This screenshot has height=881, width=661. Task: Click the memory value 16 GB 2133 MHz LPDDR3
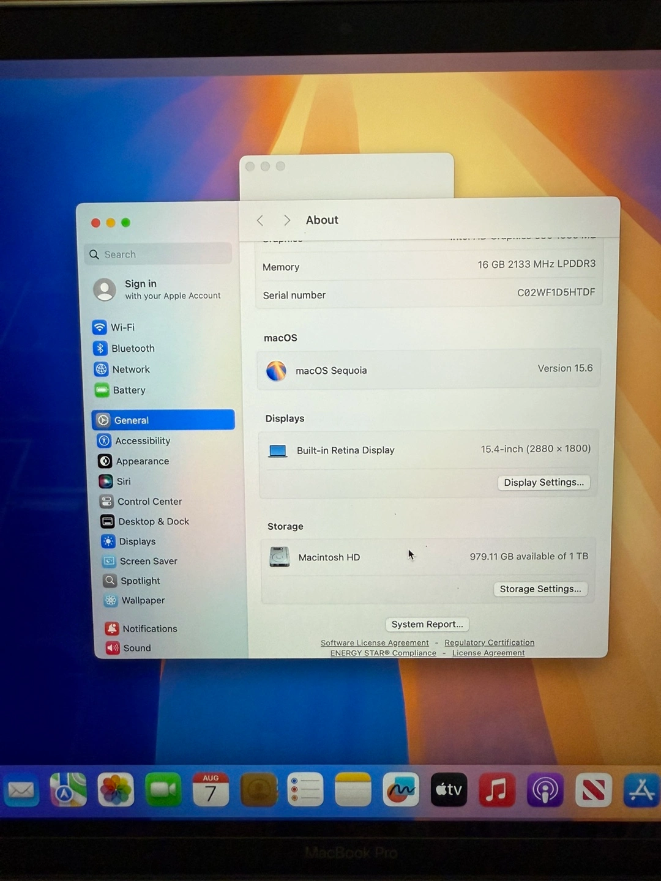coord(537,264)
